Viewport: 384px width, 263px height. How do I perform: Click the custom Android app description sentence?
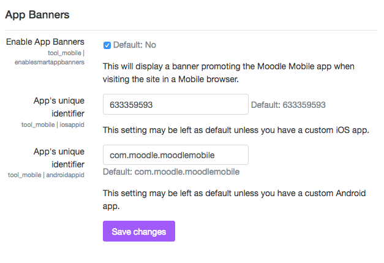(234, 199)
